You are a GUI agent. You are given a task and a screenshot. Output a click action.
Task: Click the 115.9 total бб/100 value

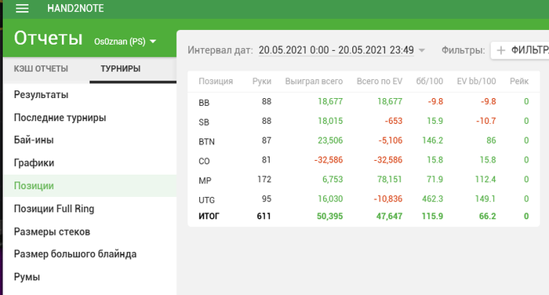[432, 217]
